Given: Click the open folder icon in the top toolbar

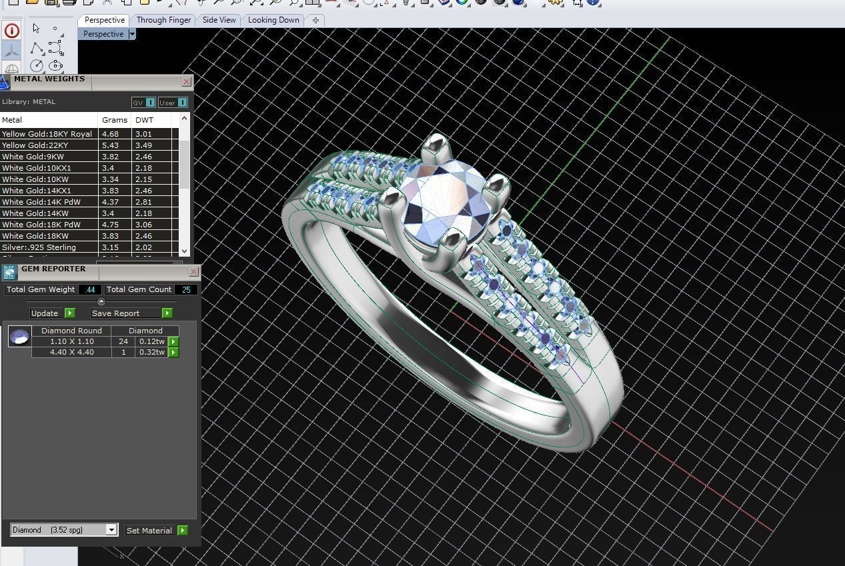Looking at the screenshot, I should click(32, 3).
